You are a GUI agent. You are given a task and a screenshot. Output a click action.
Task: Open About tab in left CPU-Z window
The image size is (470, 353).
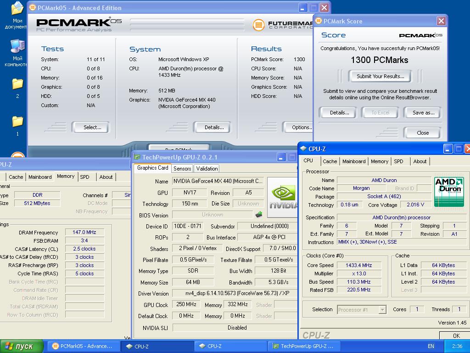pyautogui.click(x=106, y=177)
